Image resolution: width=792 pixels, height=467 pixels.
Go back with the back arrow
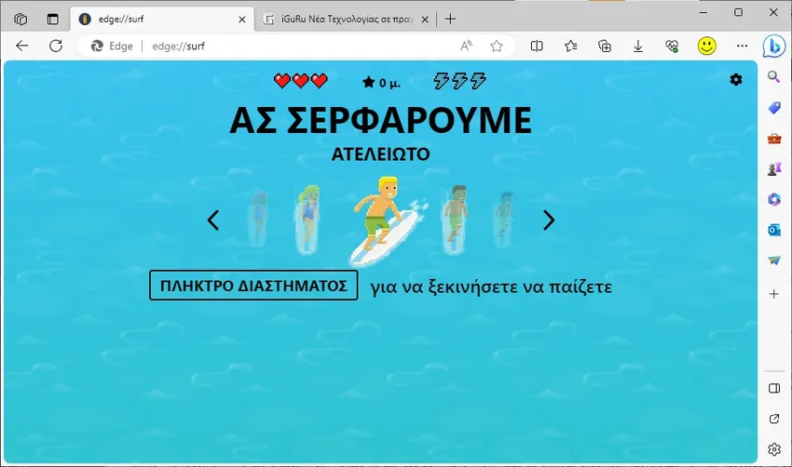pyautogui.click(x=22, y=46)
